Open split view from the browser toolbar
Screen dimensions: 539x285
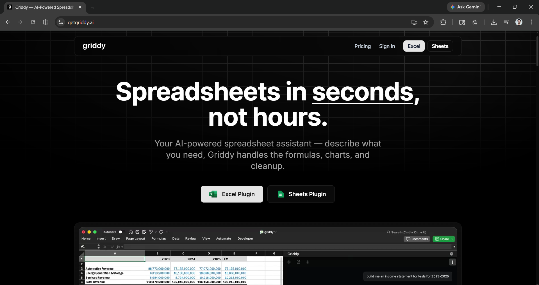[x=46, y=22]
